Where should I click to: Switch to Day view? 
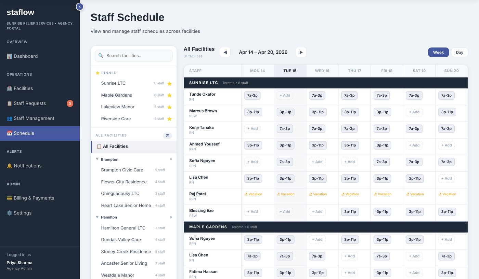(459, 52)
